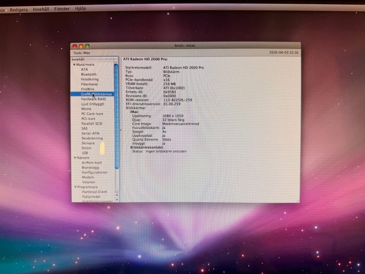
Task: Show the Minne (memory) information
Action: (86, 109)
